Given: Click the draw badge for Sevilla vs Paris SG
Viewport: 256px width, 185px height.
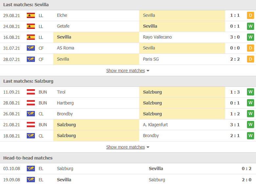Looking at the screenshot, I should pos(250,59).
